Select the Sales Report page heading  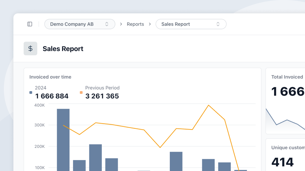(x=63, y=48)
